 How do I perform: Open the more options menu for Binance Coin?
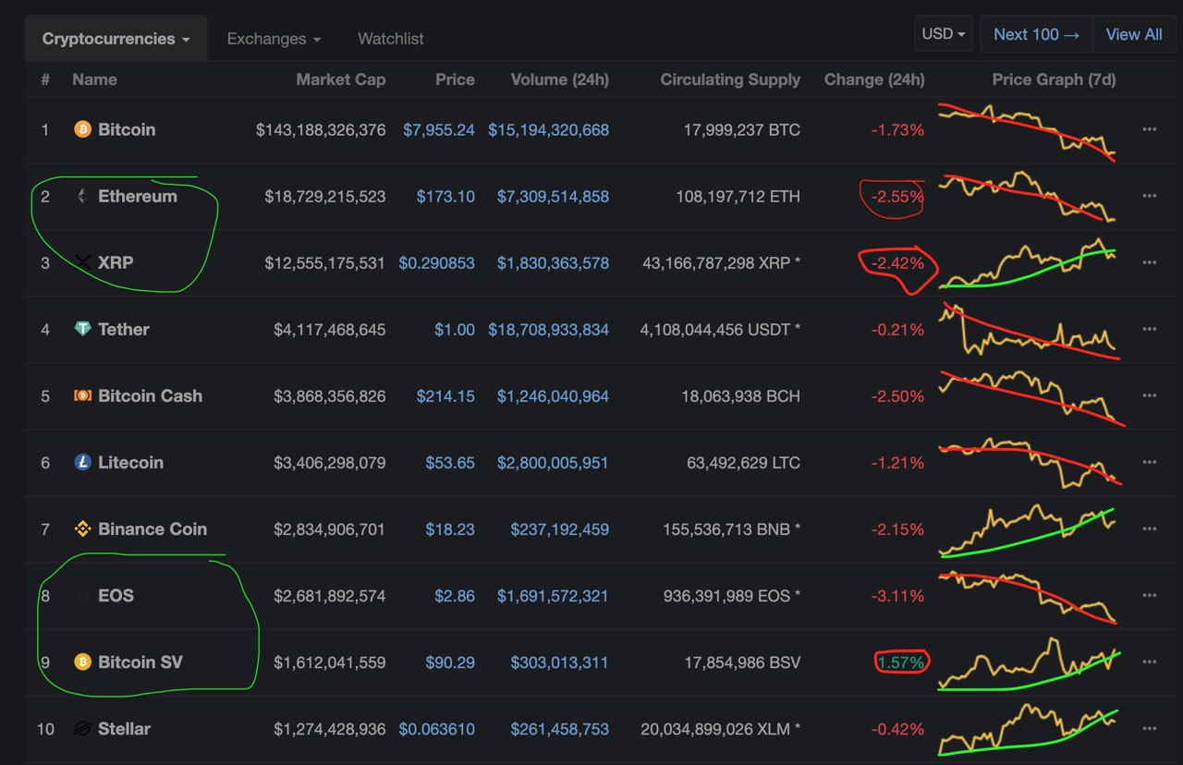pyautogui.click(x=1150, y=528)
